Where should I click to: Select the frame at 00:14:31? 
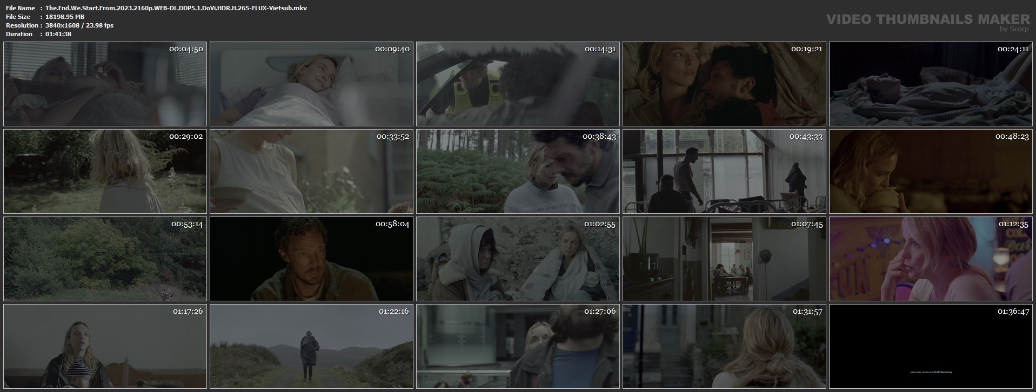518,84
